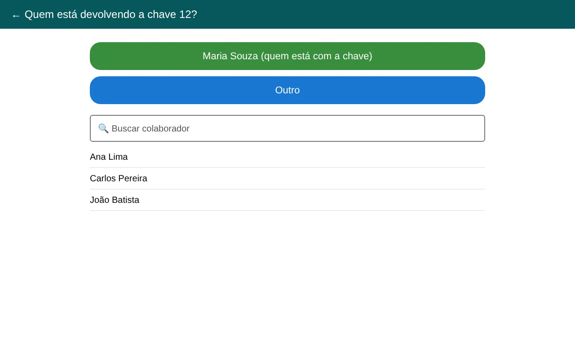
Task: Go back using the header arrow
Action: point(16,15)
